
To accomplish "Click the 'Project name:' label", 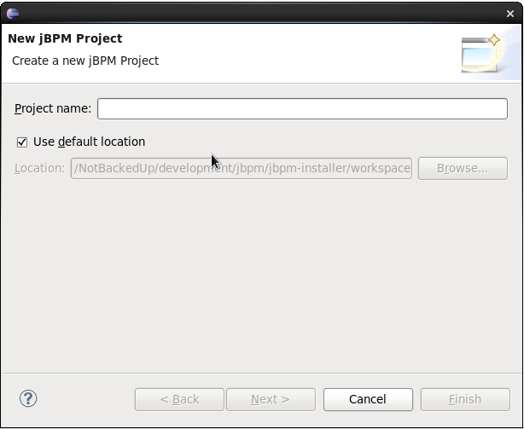I will pos(53,108).
